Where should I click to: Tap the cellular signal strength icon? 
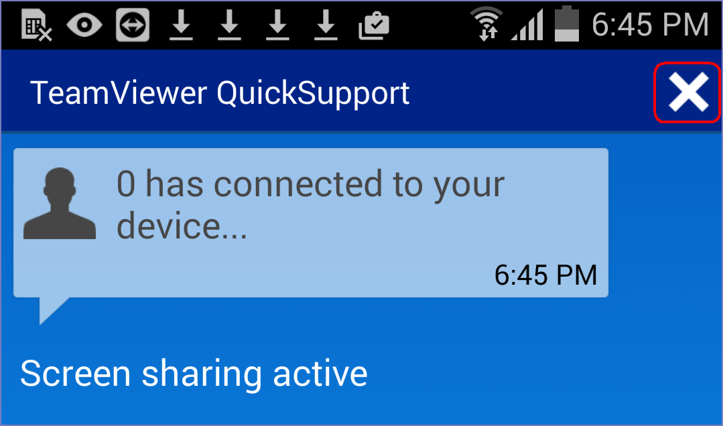[527, 25]
